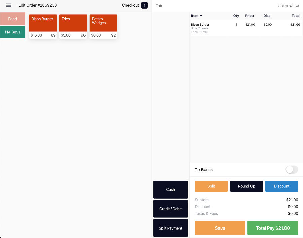Apply a Discount to the order
Screen dimensions: 303x238
click(281, 186)
